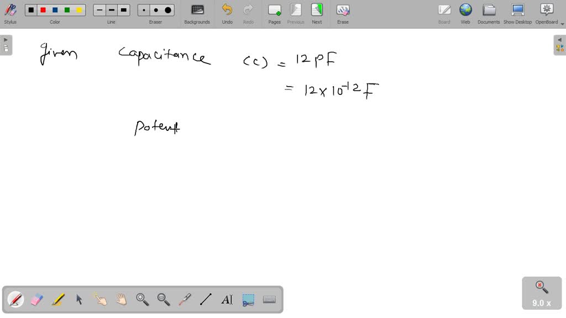Activate the laser pointer tool
The height and width of the screenshot is (318, 566).
(185, 299)
